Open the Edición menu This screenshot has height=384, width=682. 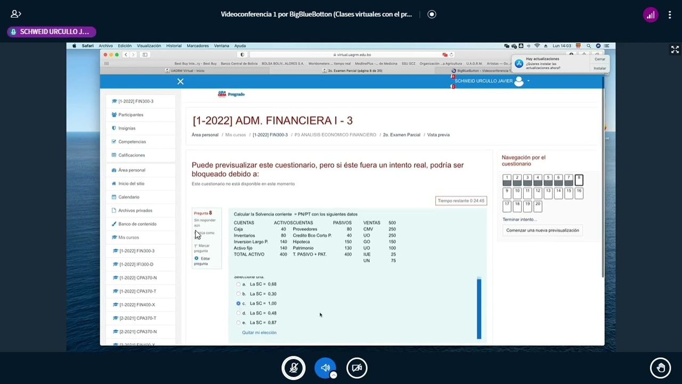(125, 46)
